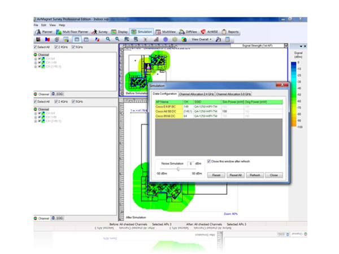Toggle 2.4GHz checkbox in the upper panel
Screen dimensions: 339x254
tap(56, 47)
